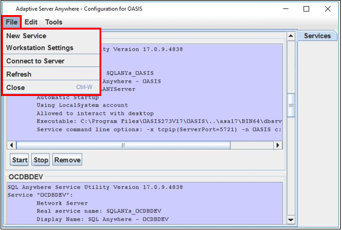Click OCDBDEV 'Service Utility Version 17.0.9.4838' line
Image resolution: width=342 pixels, height=230 pixels.
pos(95,187)
